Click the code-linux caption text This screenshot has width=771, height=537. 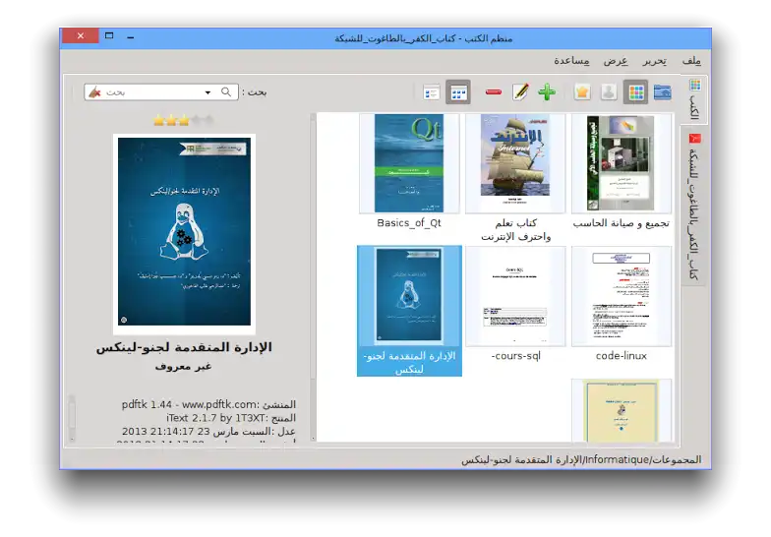click(622, 356)
